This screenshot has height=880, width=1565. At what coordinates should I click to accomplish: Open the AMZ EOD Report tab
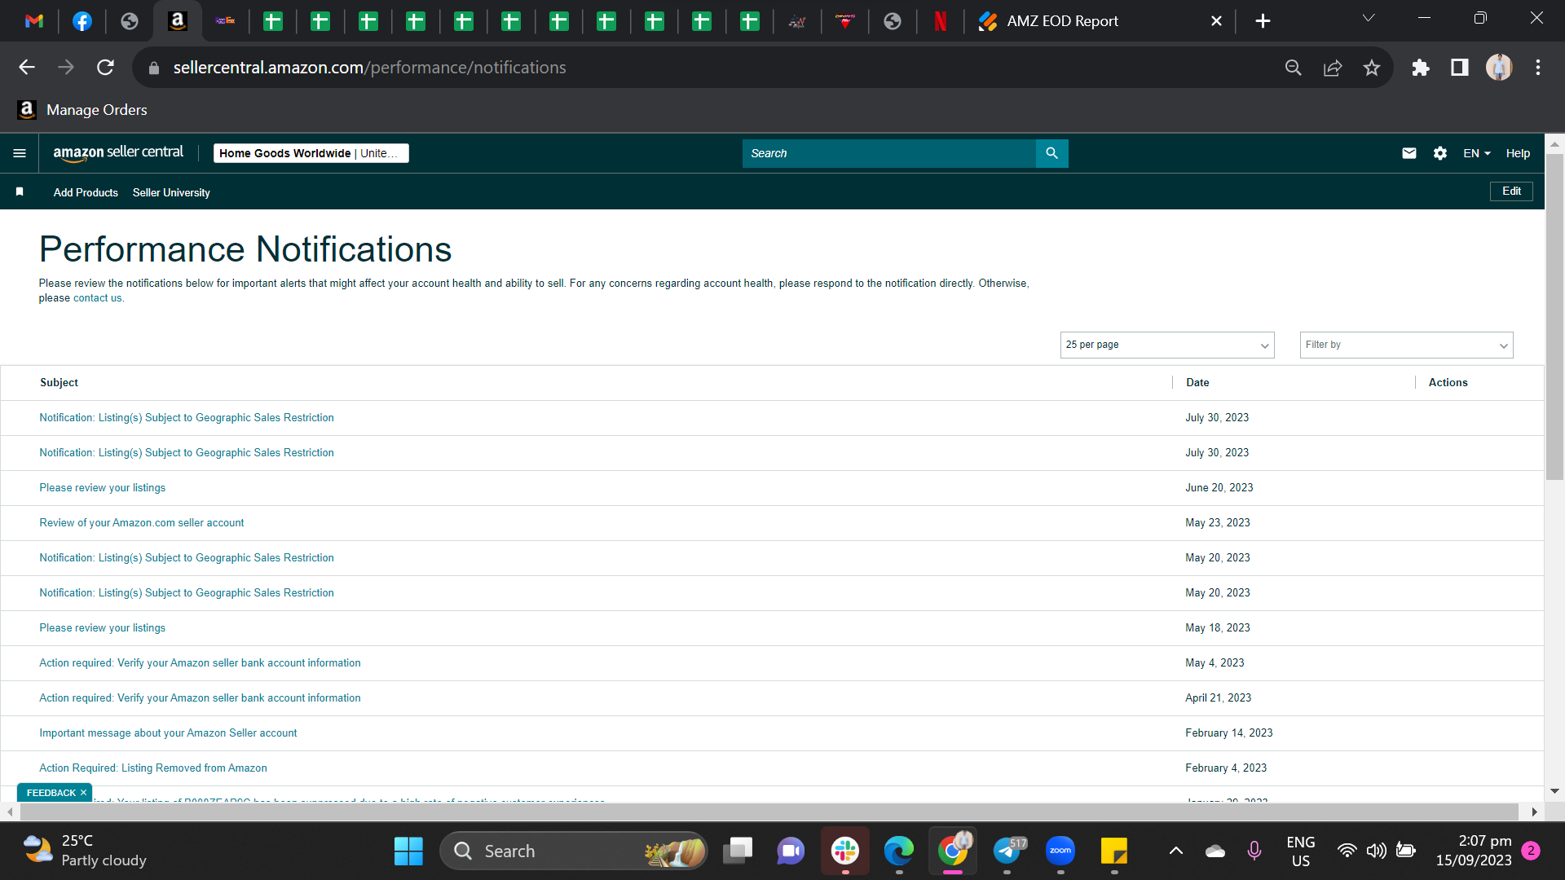click(1062, 21)
